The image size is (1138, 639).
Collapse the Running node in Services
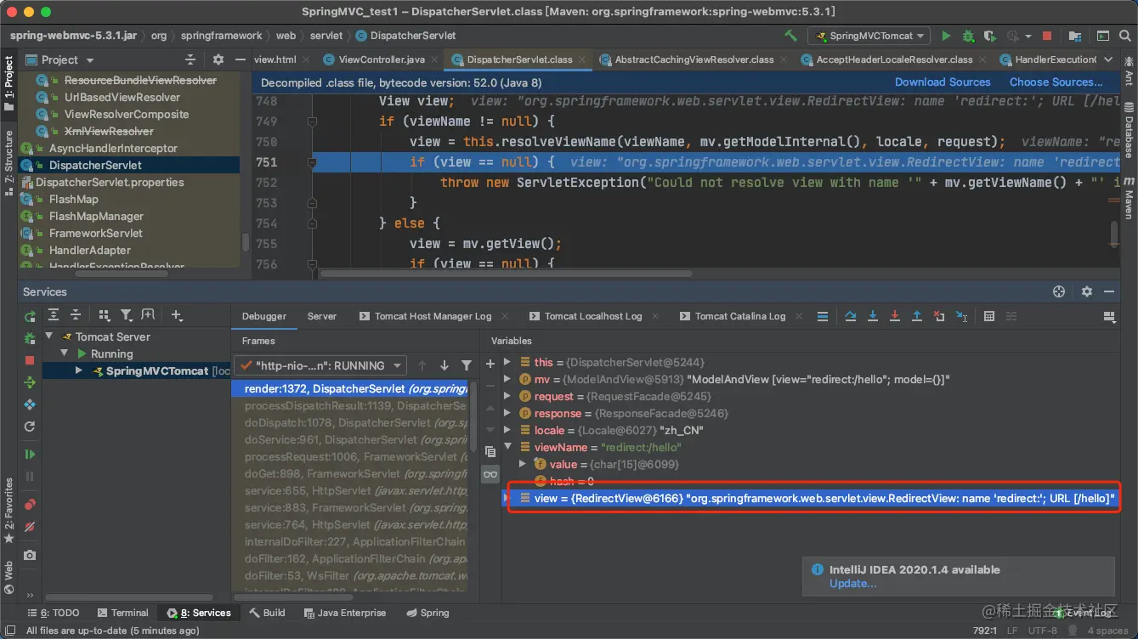coord(64,353)
